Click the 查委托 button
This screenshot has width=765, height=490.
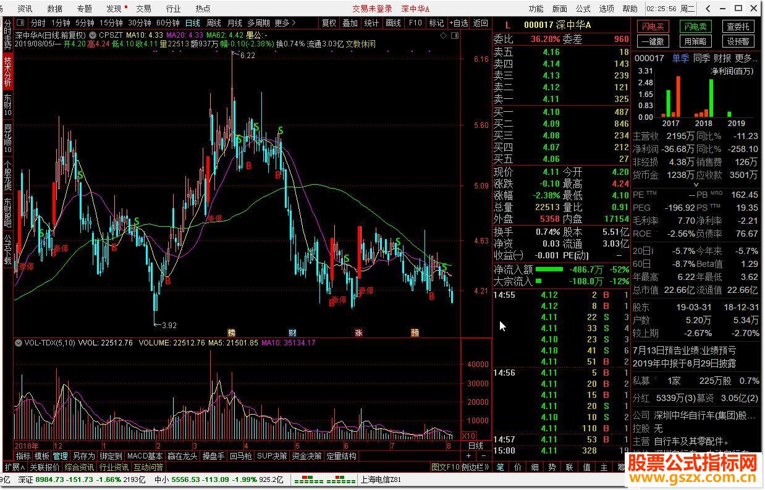pos(738,27)
